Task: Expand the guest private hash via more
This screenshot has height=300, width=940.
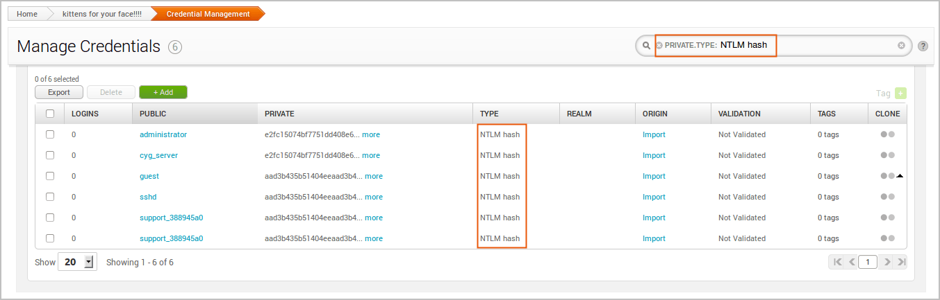Action: point(374,176)
